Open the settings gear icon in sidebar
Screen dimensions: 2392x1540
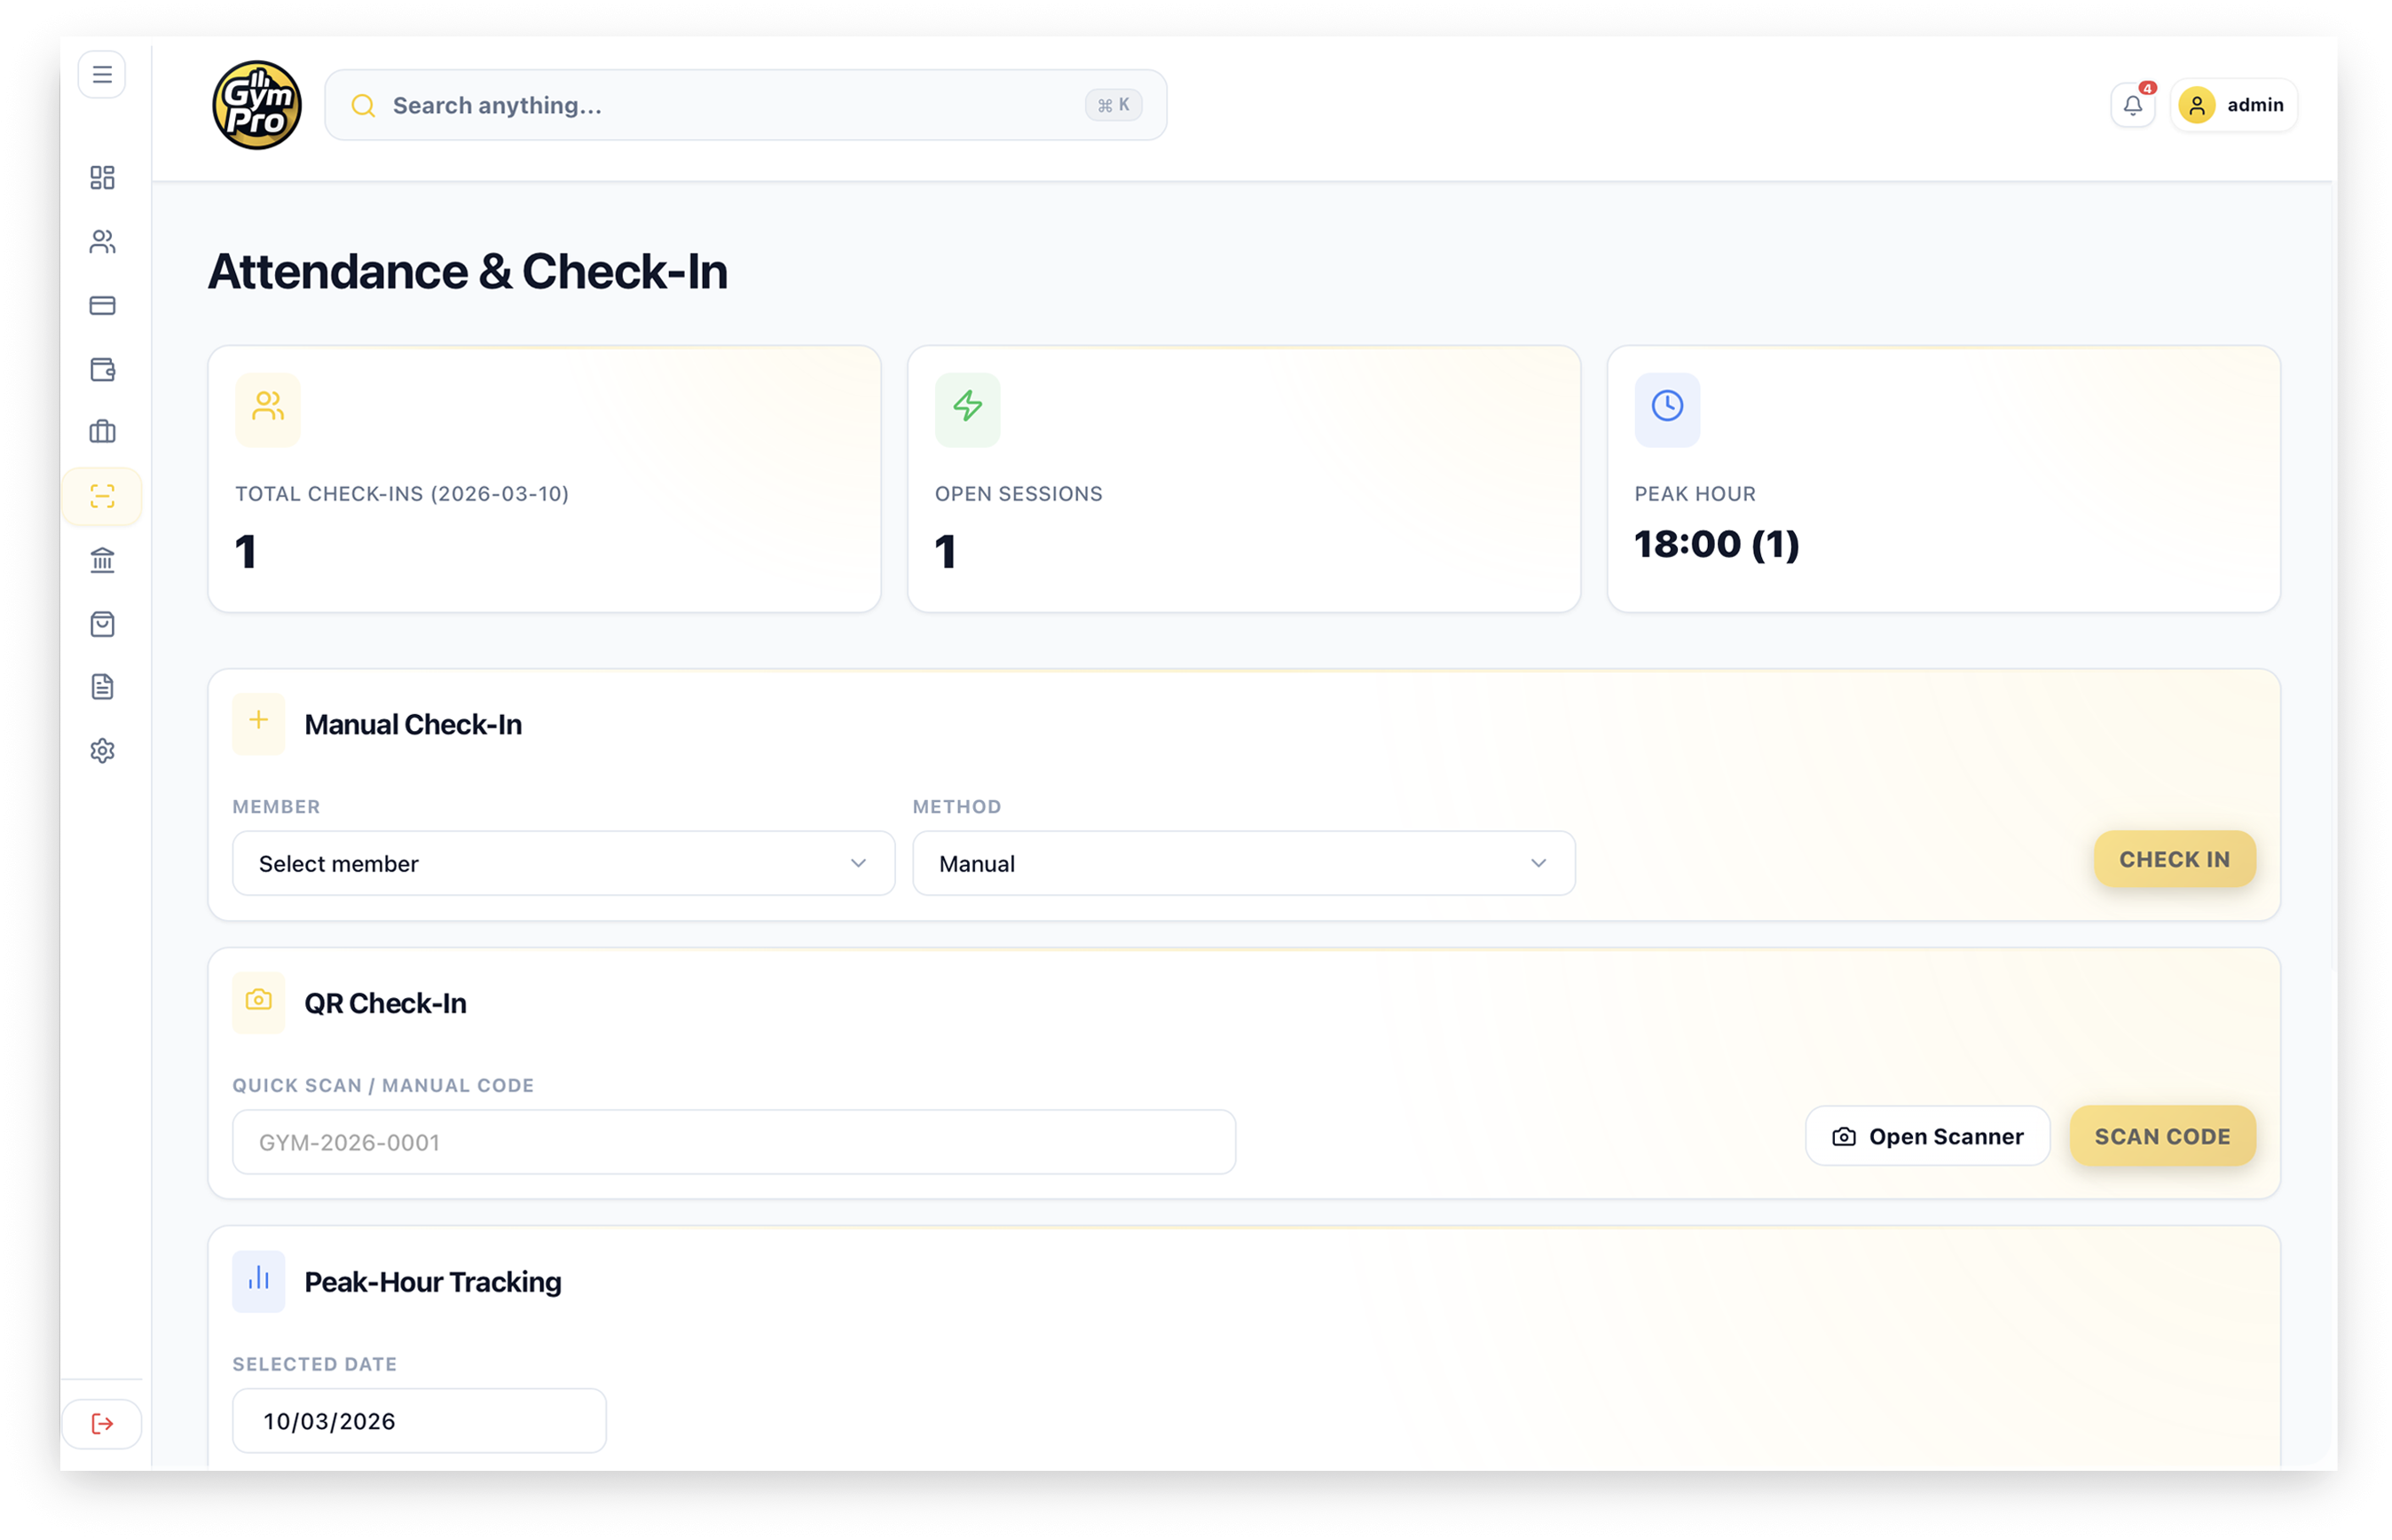point(102,751)
